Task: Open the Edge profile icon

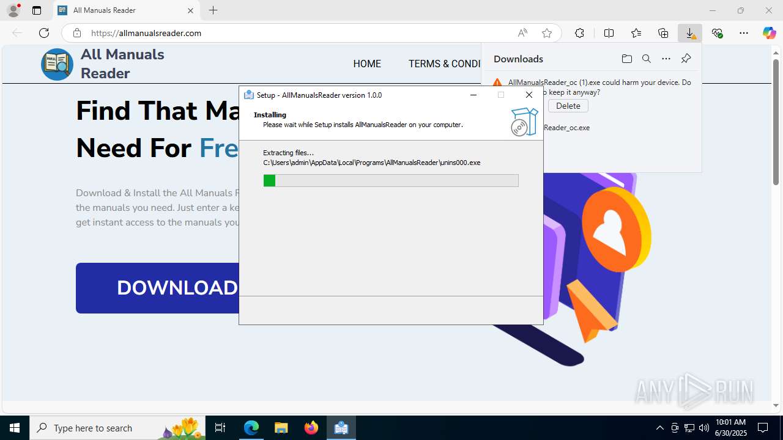Action: coord(13,10)
